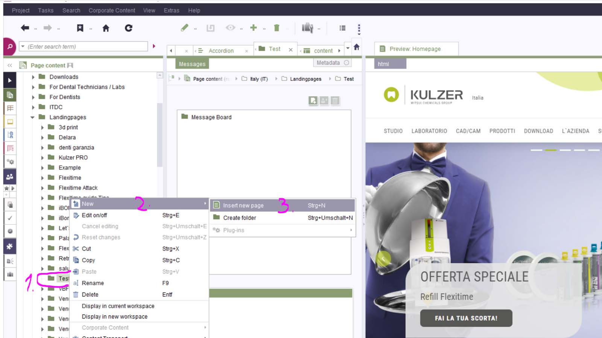Viewport: 602px width, 338px height.
Task: Click the refresh icon in toolbar
Action: click(129, 28)
